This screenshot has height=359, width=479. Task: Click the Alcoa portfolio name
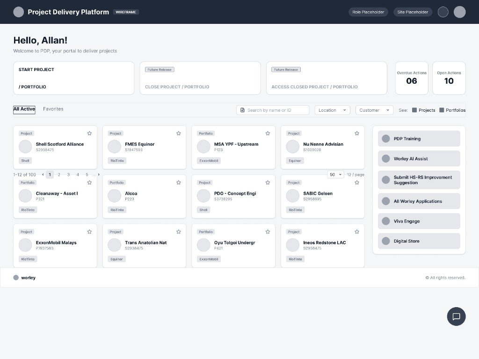point(131,193)
